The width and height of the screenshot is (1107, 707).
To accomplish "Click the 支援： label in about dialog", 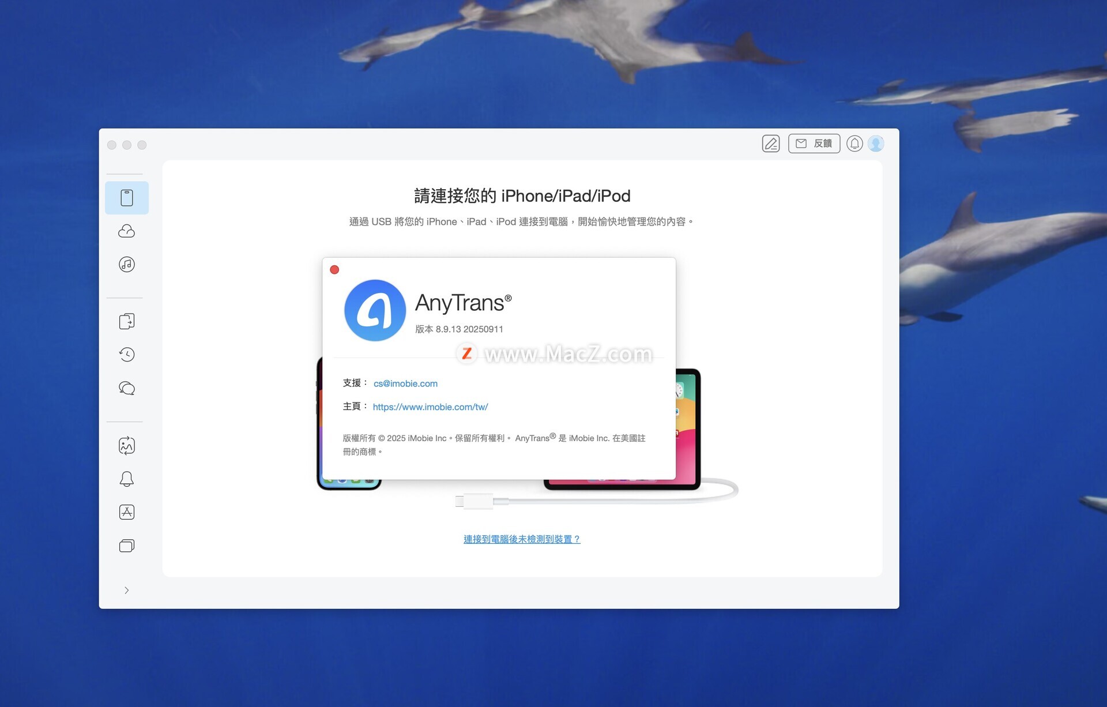I will [355, 383].
